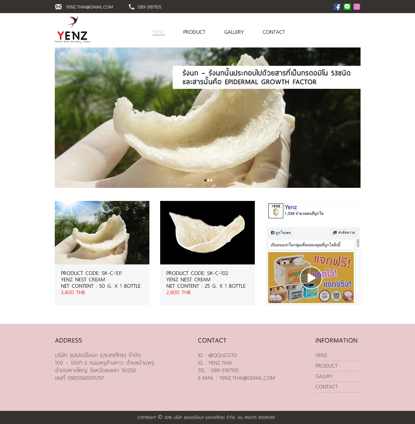Screen dimensions: 415x424
Task: Click PRODUCT CODE: SK-C-101 text
Action: [x=91, y=273]
